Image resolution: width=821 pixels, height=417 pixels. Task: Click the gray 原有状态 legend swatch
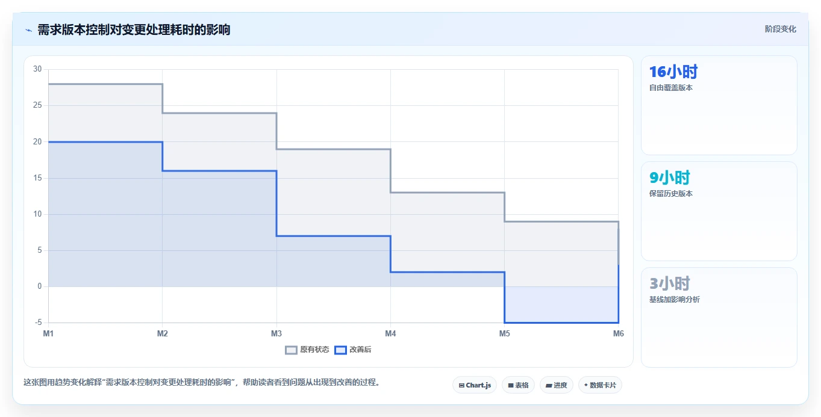pos(292,350)
